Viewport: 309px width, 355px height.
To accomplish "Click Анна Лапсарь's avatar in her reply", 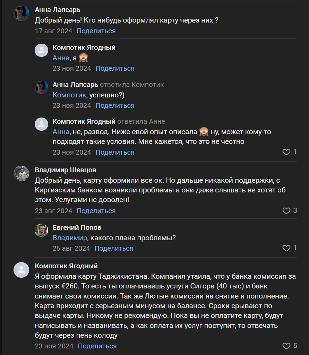I will click(x=42, y=87).
